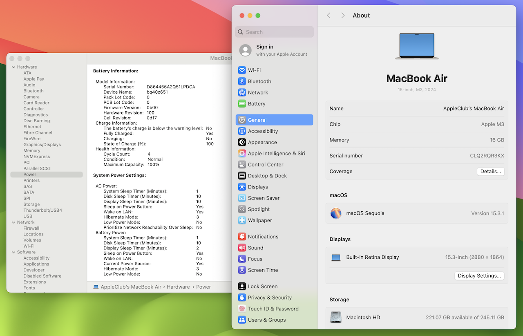The image size is (523, 336).
Task: Open the Wallpaper flower icon
Action: coord(242,220)
